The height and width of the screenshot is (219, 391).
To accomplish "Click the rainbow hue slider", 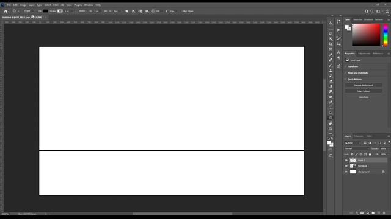I will coord(386,35).
